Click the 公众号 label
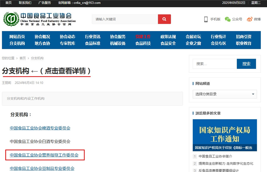Viewport: 267px width, 172px height. [237, 19]
